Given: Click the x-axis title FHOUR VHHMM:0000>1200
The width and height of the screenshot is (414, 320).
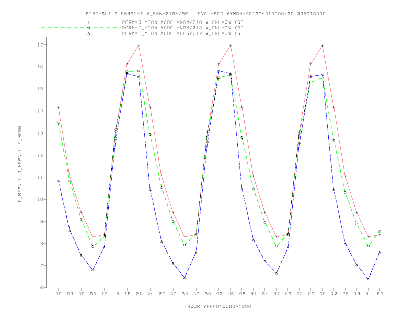Looking at the screenshot, I should click(217, 306).
